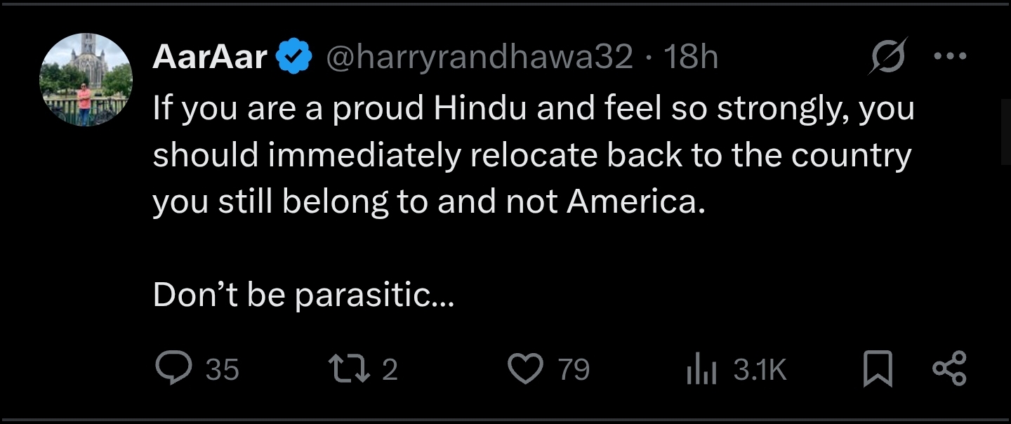Screen dimensions: 1011x424
Task: Click the paragraph starting "If you are a proud Hindu"
Action: [x=532, y=155]
